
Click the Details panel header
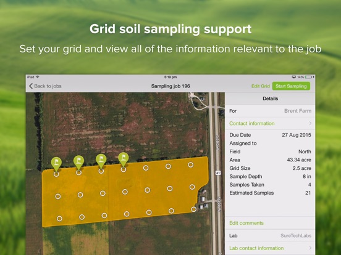click(270, 99)
